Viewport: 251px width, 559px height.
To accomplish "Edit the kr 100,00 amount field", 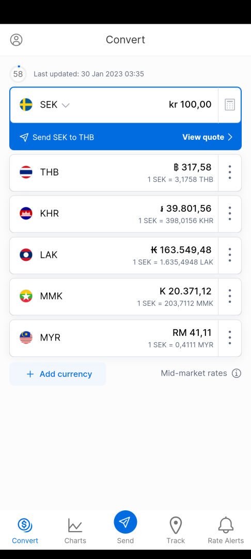I will [190, 105].
